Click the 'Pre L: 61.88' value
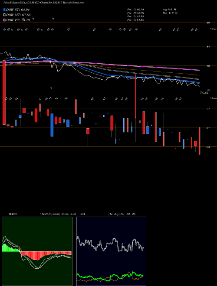Viewport: 217px width, 286px height. [x=135, y=16]
